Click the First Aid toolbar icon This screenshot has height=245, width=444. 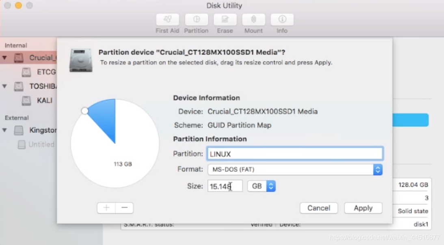[x=167, y=20]
